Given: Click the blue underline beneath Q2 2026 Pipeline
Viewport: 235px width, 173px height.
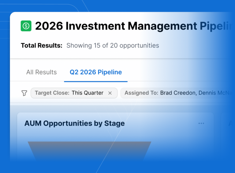Looking at the screenshot, I should tap(96, 82).
